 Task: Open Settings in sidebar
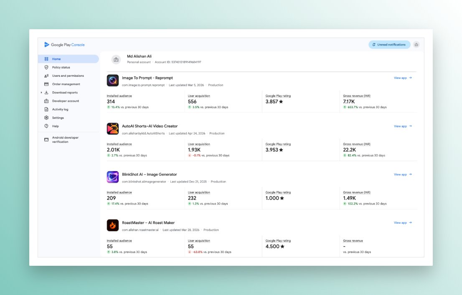(x=58, y=118)
